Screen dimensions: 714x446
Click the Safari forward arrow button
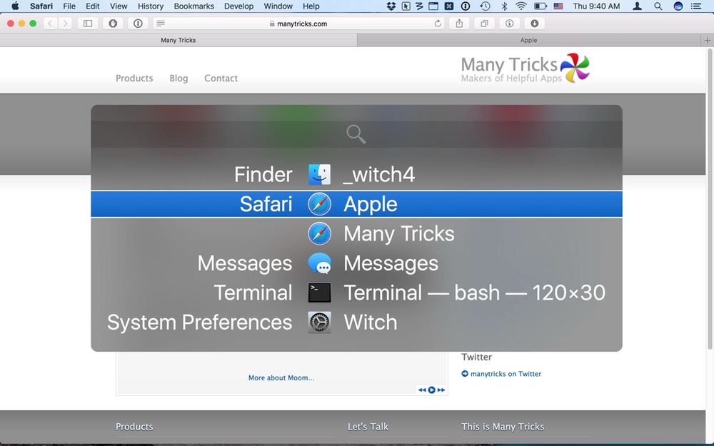click(x=65, y=24)
